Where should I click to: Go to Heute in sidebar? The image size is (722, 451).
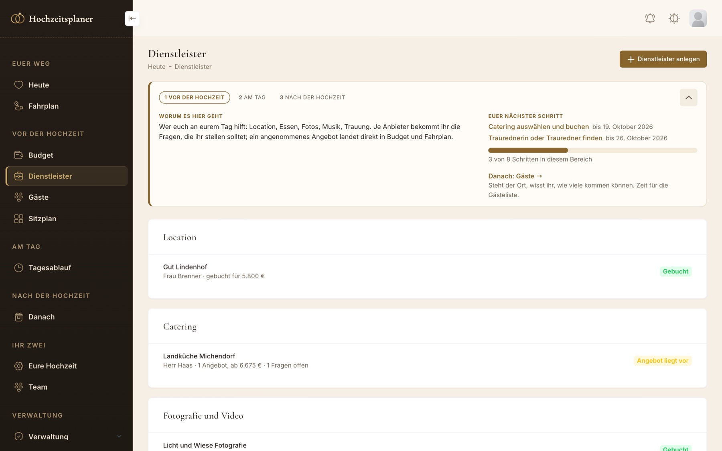click(x=67, y=85)
